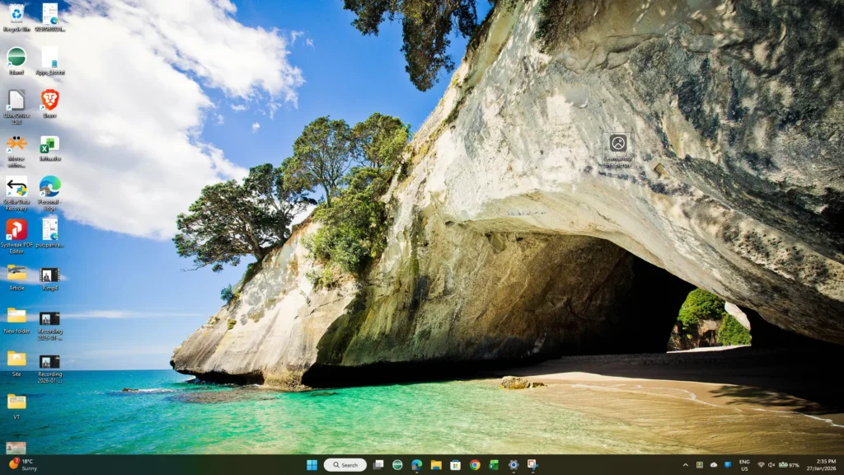Open File Explorer in the taskbar
844x475 pixels.
[x=436, y=465]
